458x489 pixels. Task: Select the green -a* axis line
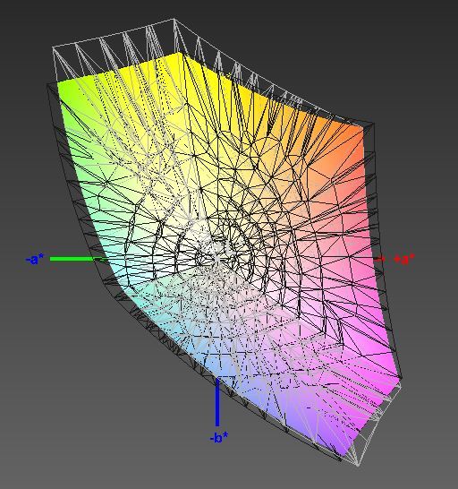76,259
